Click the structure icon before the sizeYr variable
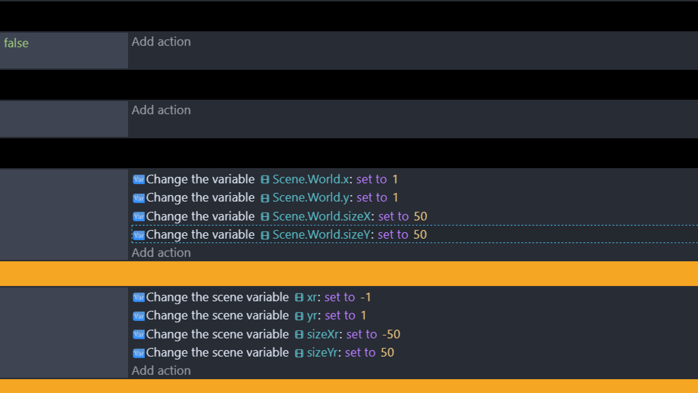698x393 pixels. [x=298, y=353]
